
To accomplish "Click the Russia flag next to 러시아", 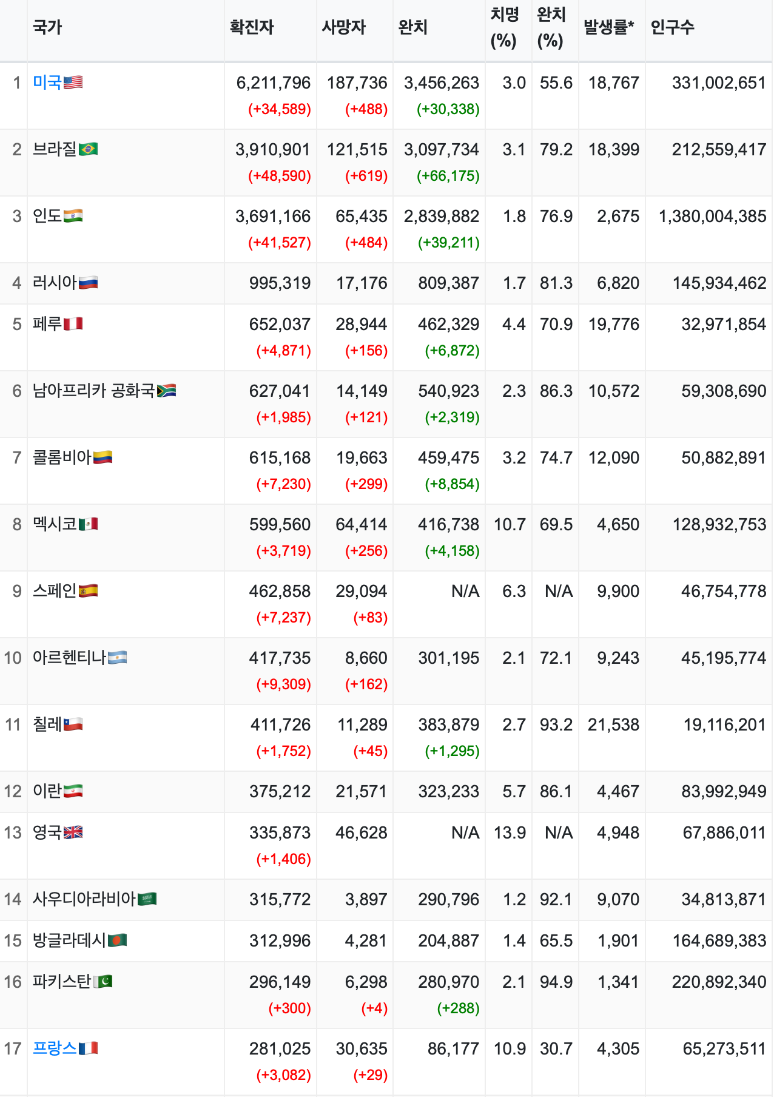I will click(x=88, y=282).
